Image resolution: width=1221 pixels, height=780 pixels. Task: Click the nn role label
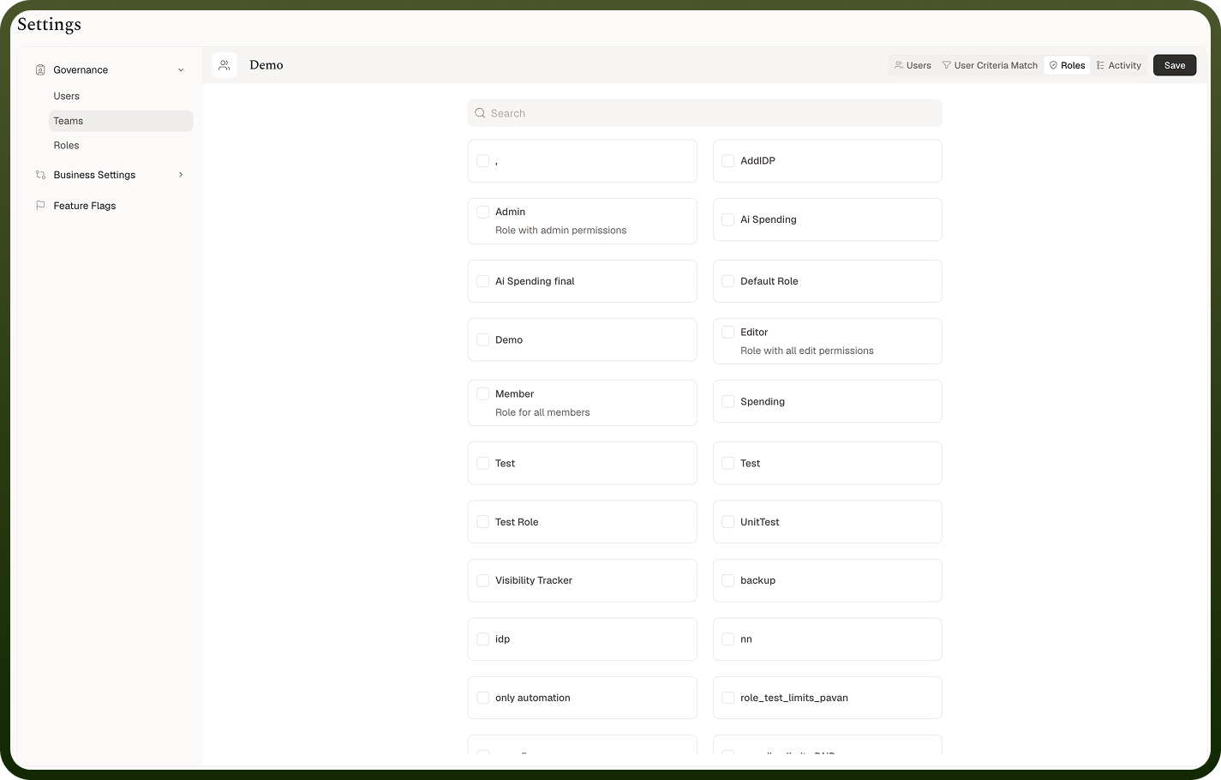click(x=746, y=639)
